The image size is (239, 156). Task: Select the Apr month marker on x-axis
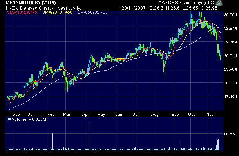[86, 115]
